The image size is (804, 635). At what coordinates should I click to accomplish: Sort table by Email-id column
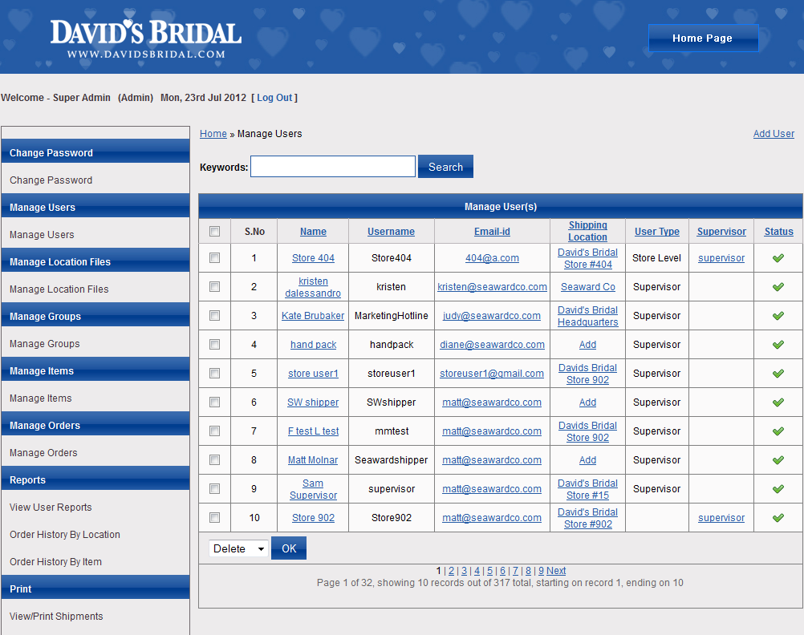pos(492,231)
